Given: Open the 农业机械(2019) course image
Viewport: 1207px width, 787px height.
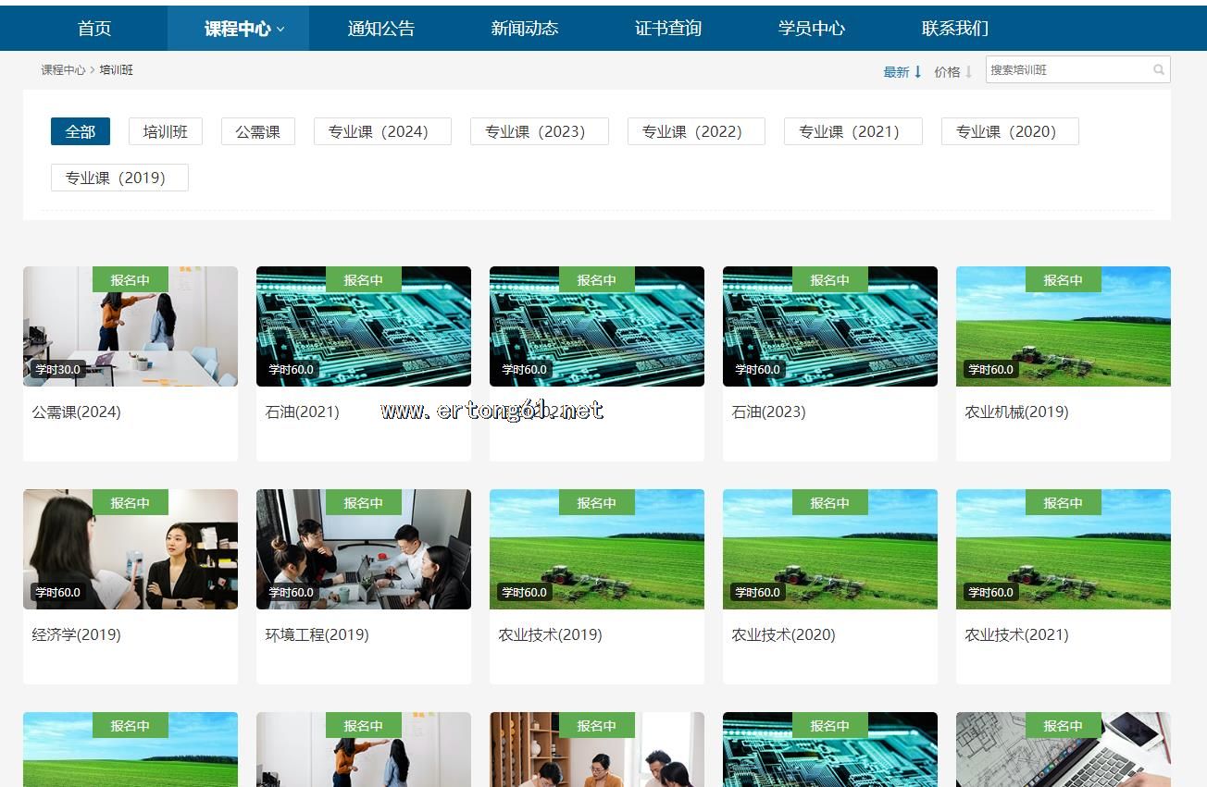Looking at the screenshot, I should pyautogui.click(x=1063, y=326).
